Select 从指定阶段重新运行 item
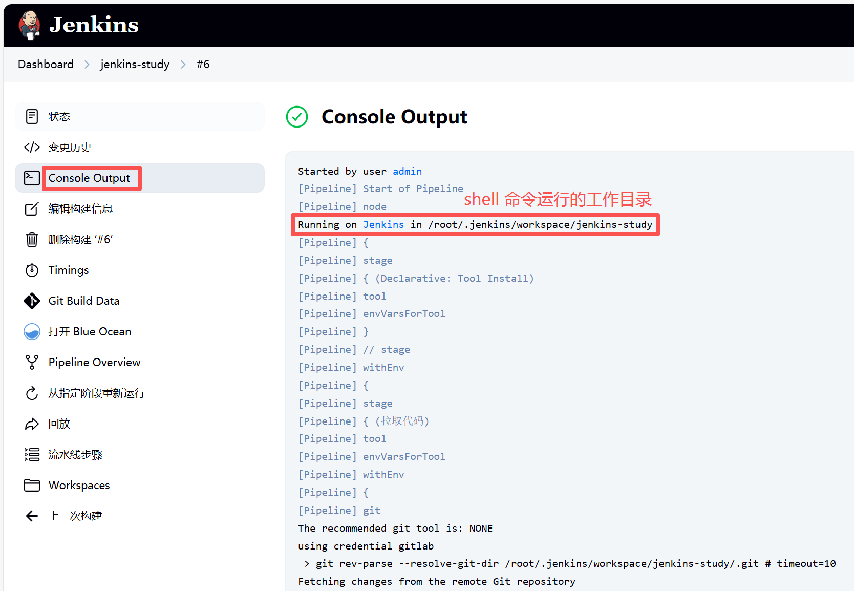This screenshot has height=591, width=854. pos(140,393)
